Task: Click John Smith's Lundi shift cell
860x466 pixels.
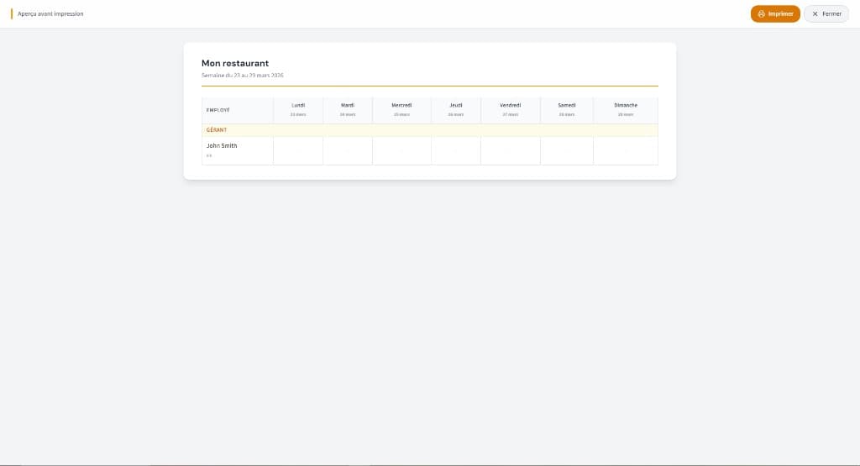Action: click(x=298, y=151)
